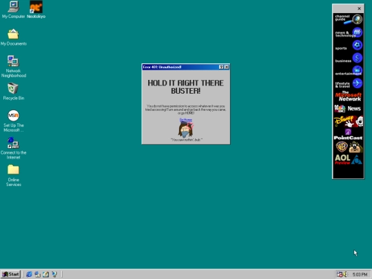Click the HOLD IT RIGHT THERE BUSTER heading
The width and height of the screenshot is (372, 279).
point(186,87)
